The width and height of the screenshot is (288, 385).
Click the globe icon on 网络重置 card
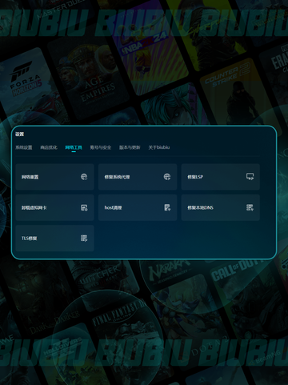coord(84,177)
